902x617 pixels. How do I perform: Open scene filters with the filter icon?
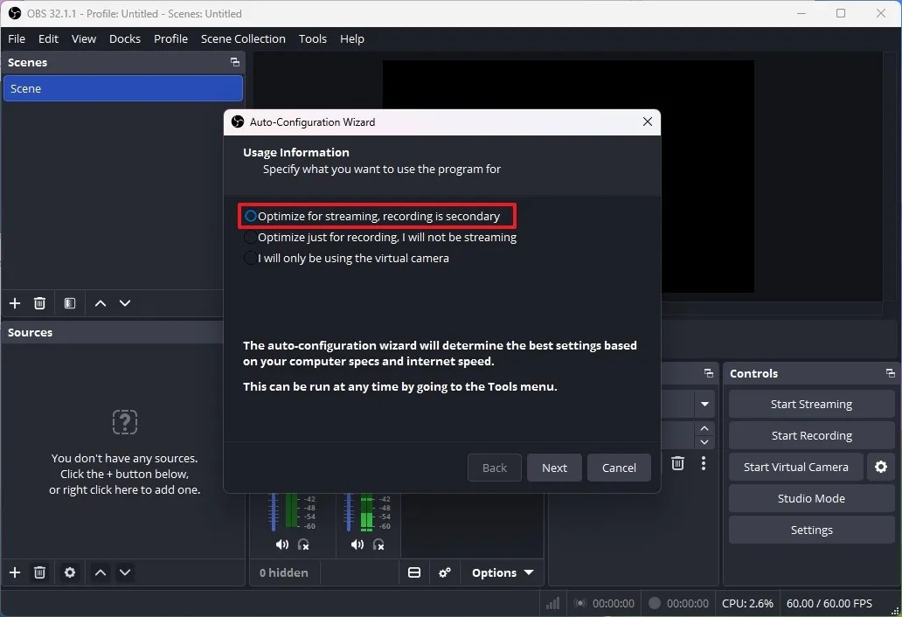tap(69, 303)
